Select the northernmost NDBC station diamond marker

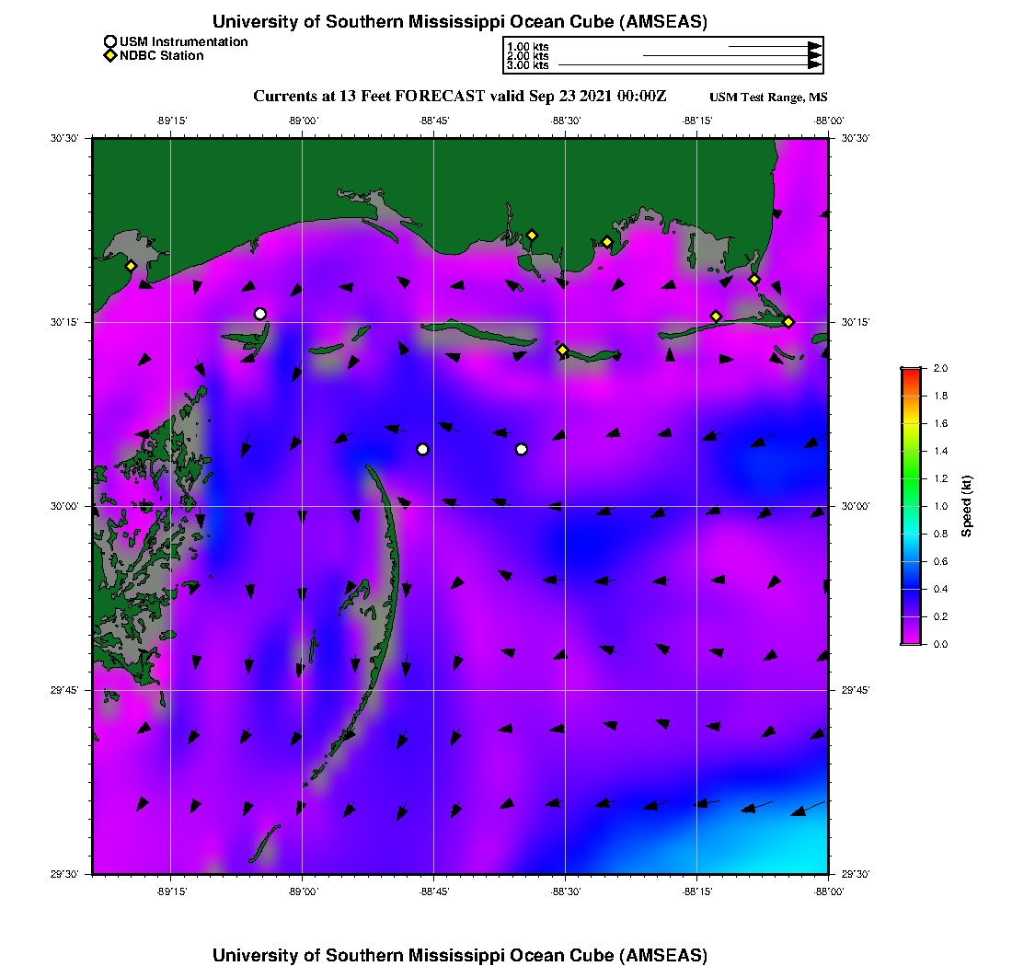[x=532, y=235]
